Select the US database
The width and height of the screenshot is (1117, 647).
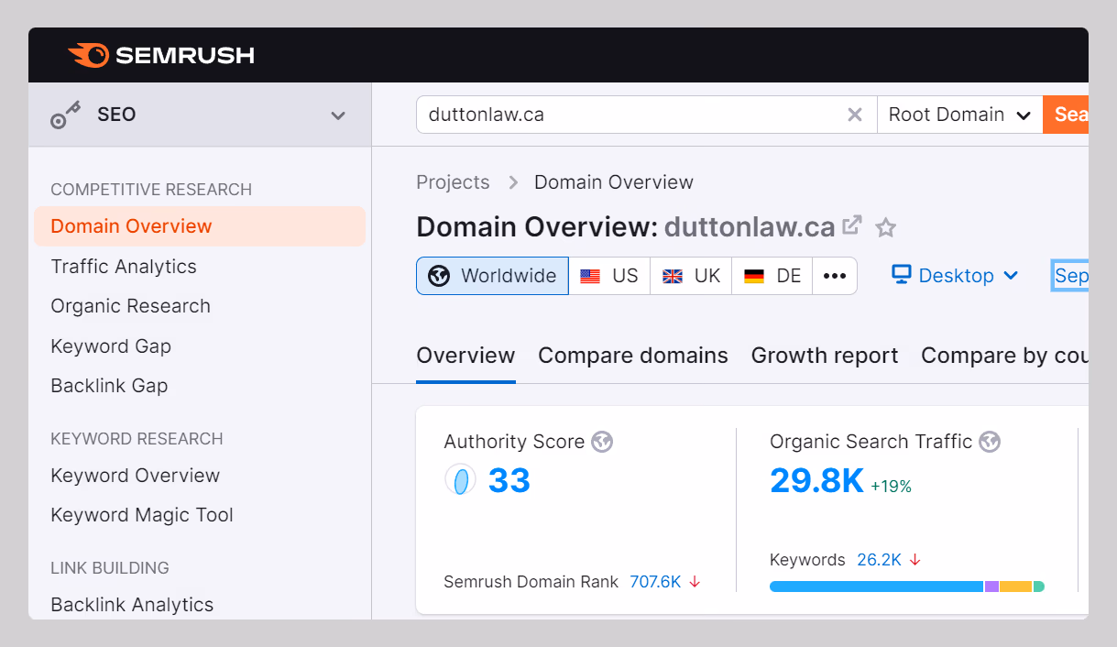609,276
